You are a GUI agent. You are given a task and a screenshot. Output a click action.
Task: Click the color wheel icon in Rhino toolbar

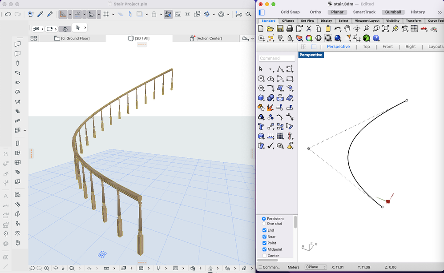point(309,38)
